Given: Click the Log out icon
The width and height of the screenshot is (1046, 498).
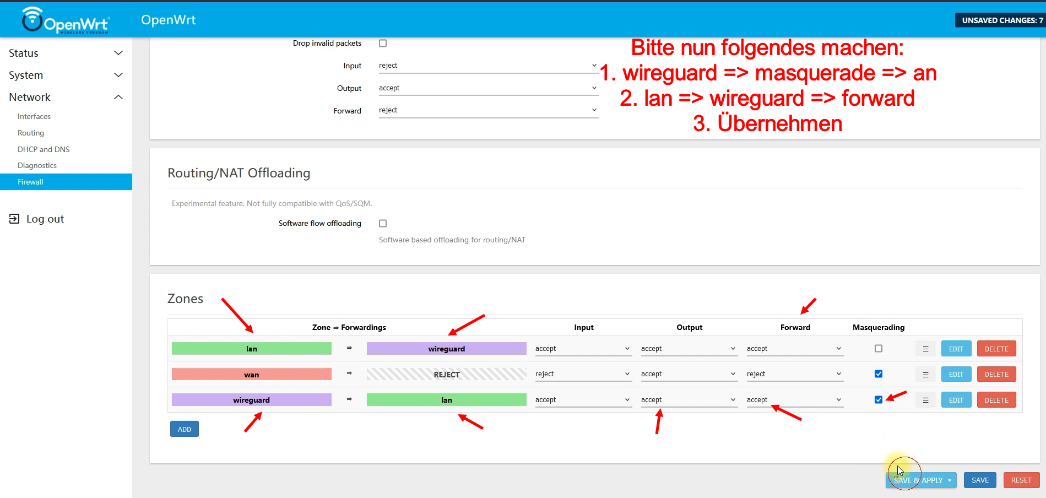Looking at the screenshot, I should (14, 219).
